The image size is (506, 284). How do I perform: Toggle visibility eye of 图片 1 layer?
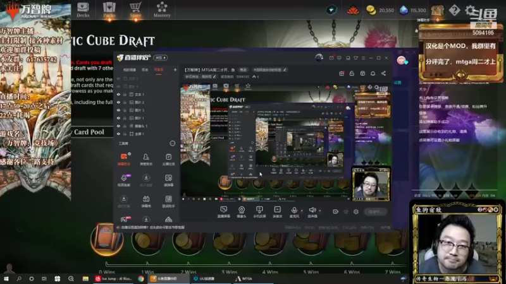coord(118,118)
